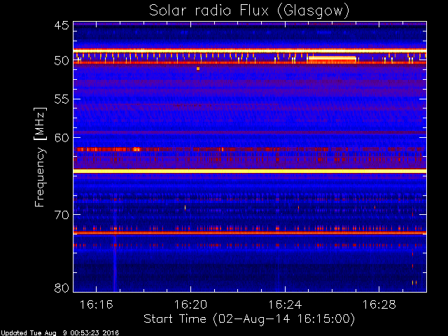Click the orange-red line below 70 MHz
The width and height of the screenshot is (448, 336).
coord(250,233)
